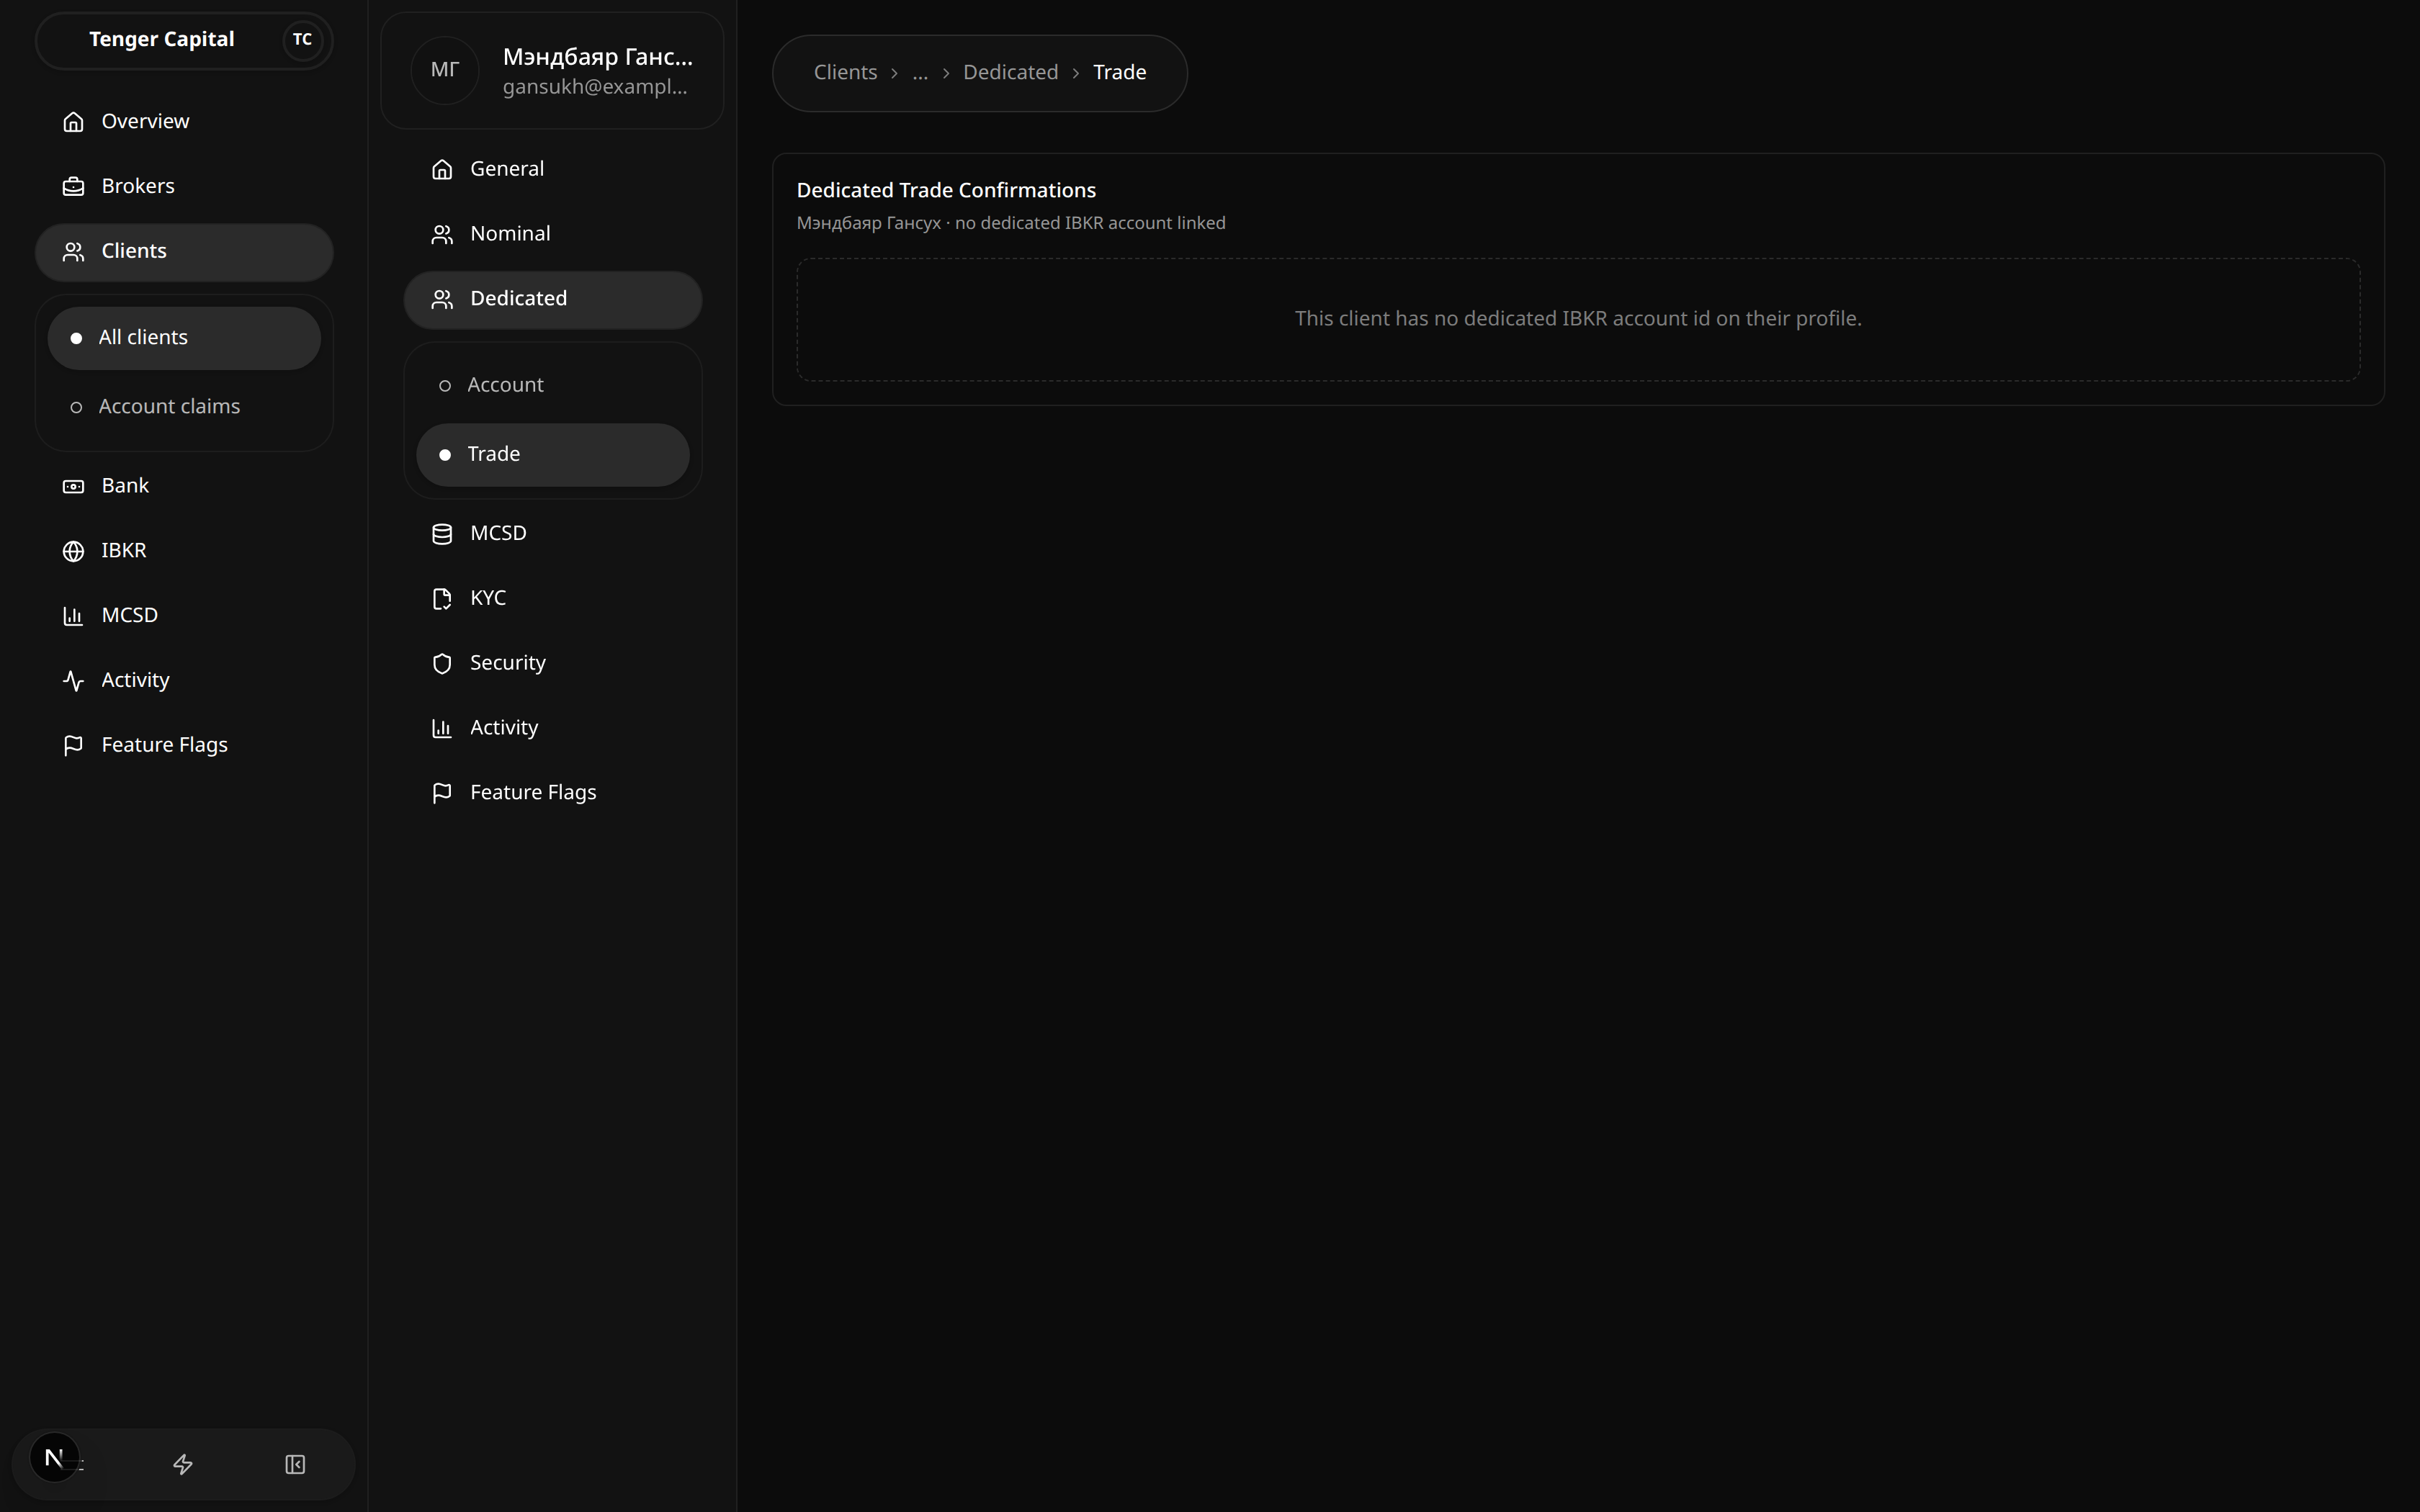Open Feature Flags in the main sidebar
Image resolution: width=2420 pixels, height=1512 pixels.
[184, 746]
